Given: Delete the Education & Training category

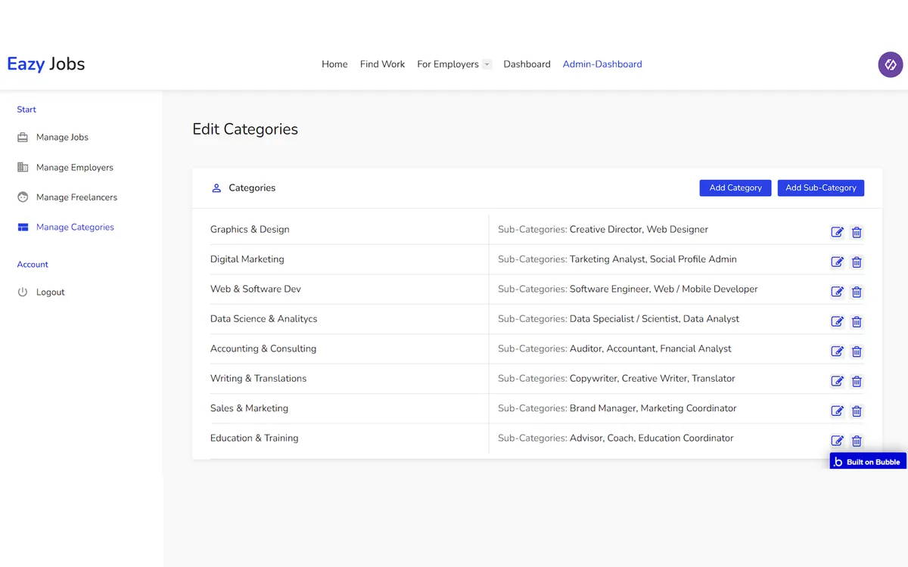Looking at the screenshot, I should [857, 441].
